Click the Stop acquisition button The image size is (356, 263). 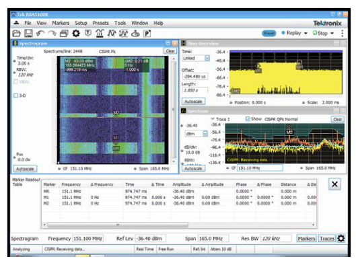(320, 33)
